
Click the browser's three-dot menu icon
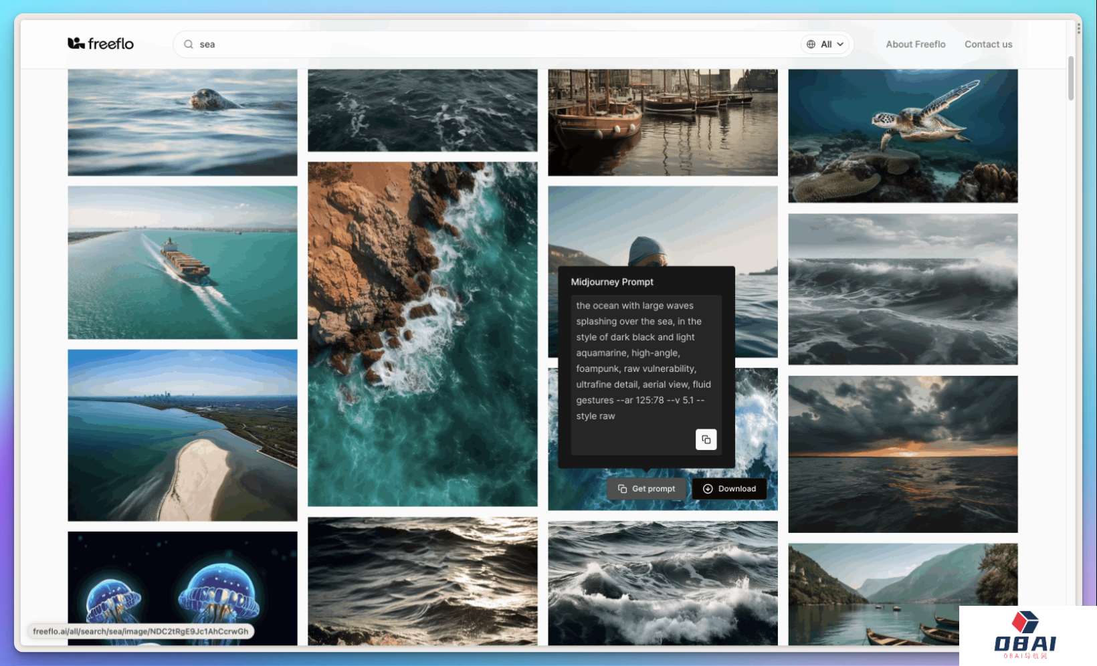1078,29
